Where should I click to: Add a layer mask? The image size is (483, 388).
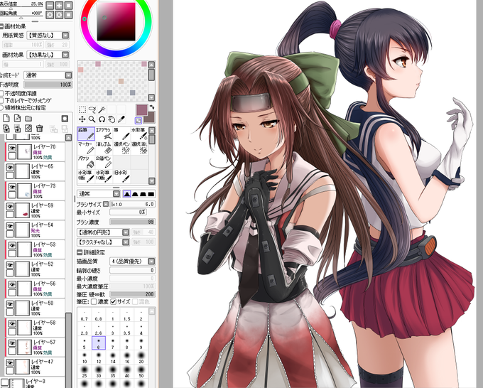[65, 119]
